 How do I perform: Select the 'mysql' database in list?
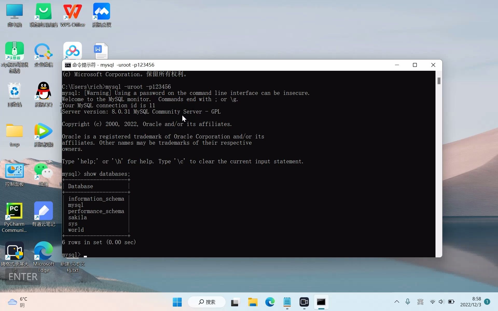coord(76,204)
